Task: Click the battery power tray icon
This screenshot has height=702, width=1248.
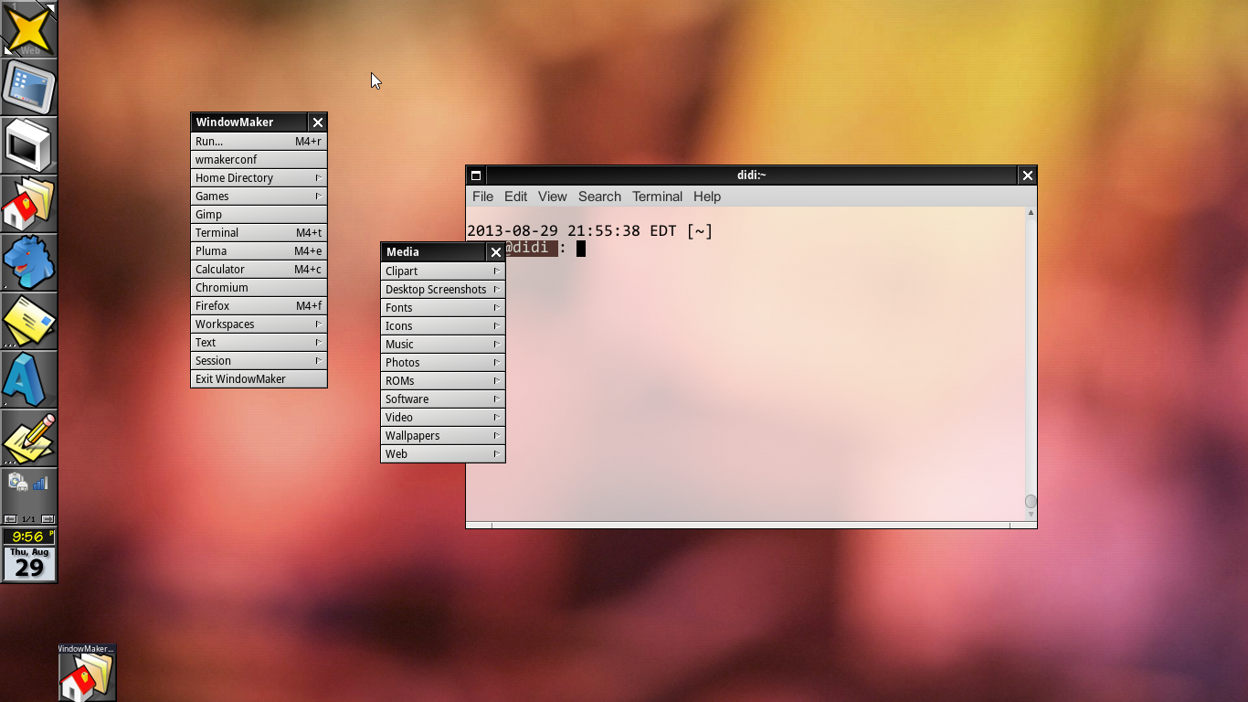Action: click(17, 483)
